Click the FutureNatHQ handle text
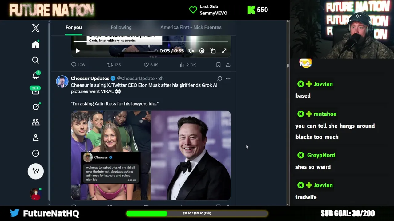 point(51,213)
